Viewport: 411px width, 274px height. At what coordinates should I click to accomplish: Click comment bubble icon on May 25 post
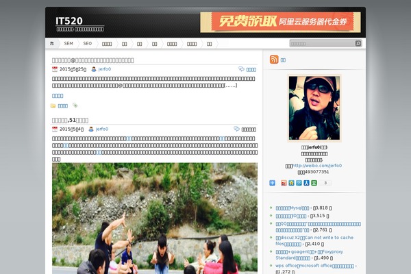click(x=241, y=69)
